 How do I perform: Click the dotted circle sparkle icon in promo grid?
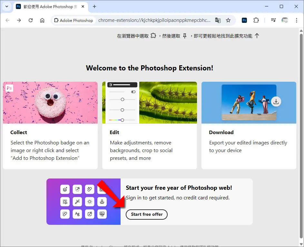coord(77,189)
